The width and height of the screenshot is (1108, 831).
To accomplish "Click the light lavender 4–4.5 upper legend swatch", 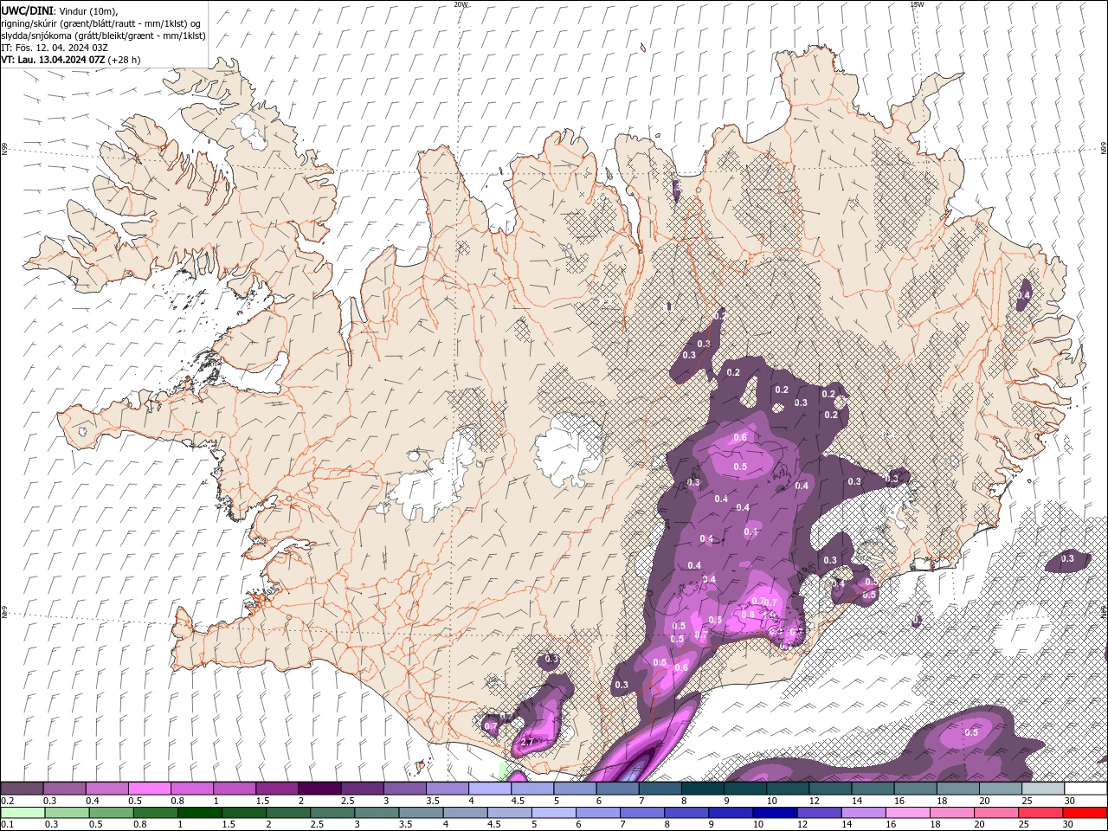I will tap(489, 789).
